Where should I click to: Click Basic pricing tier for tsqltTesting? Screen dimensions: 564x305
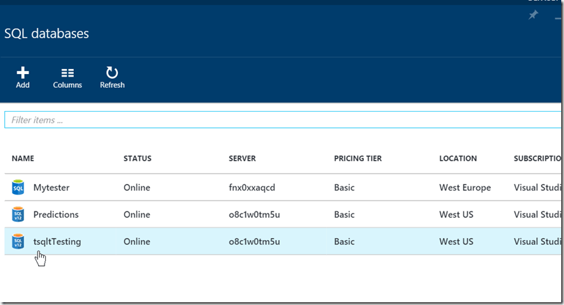coord(344,241)
